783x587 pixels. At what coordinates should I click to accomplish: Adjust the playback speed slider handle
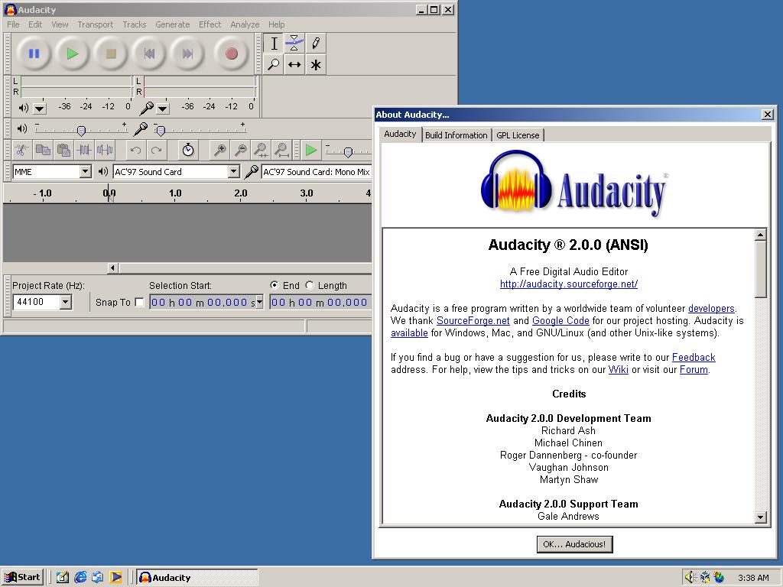click(x=349, y=152)
